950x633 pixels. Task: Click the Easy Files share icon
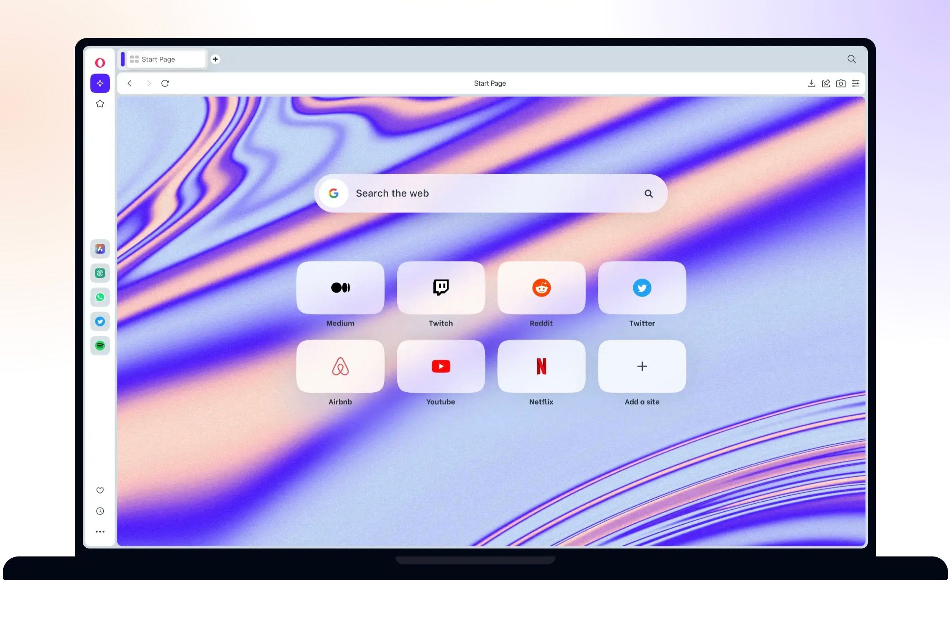[x=826, y=83]
